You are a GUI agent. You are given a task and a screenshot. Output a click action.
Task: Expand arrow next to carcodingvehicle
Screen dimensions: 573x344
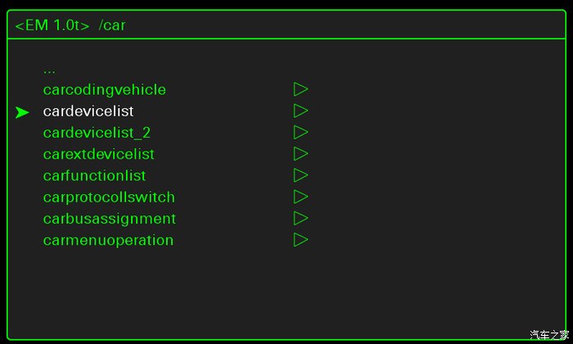300,89
